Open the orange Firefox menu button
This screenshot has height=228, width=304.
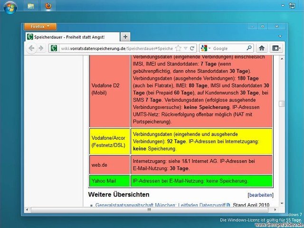click(x=40, y=27)
